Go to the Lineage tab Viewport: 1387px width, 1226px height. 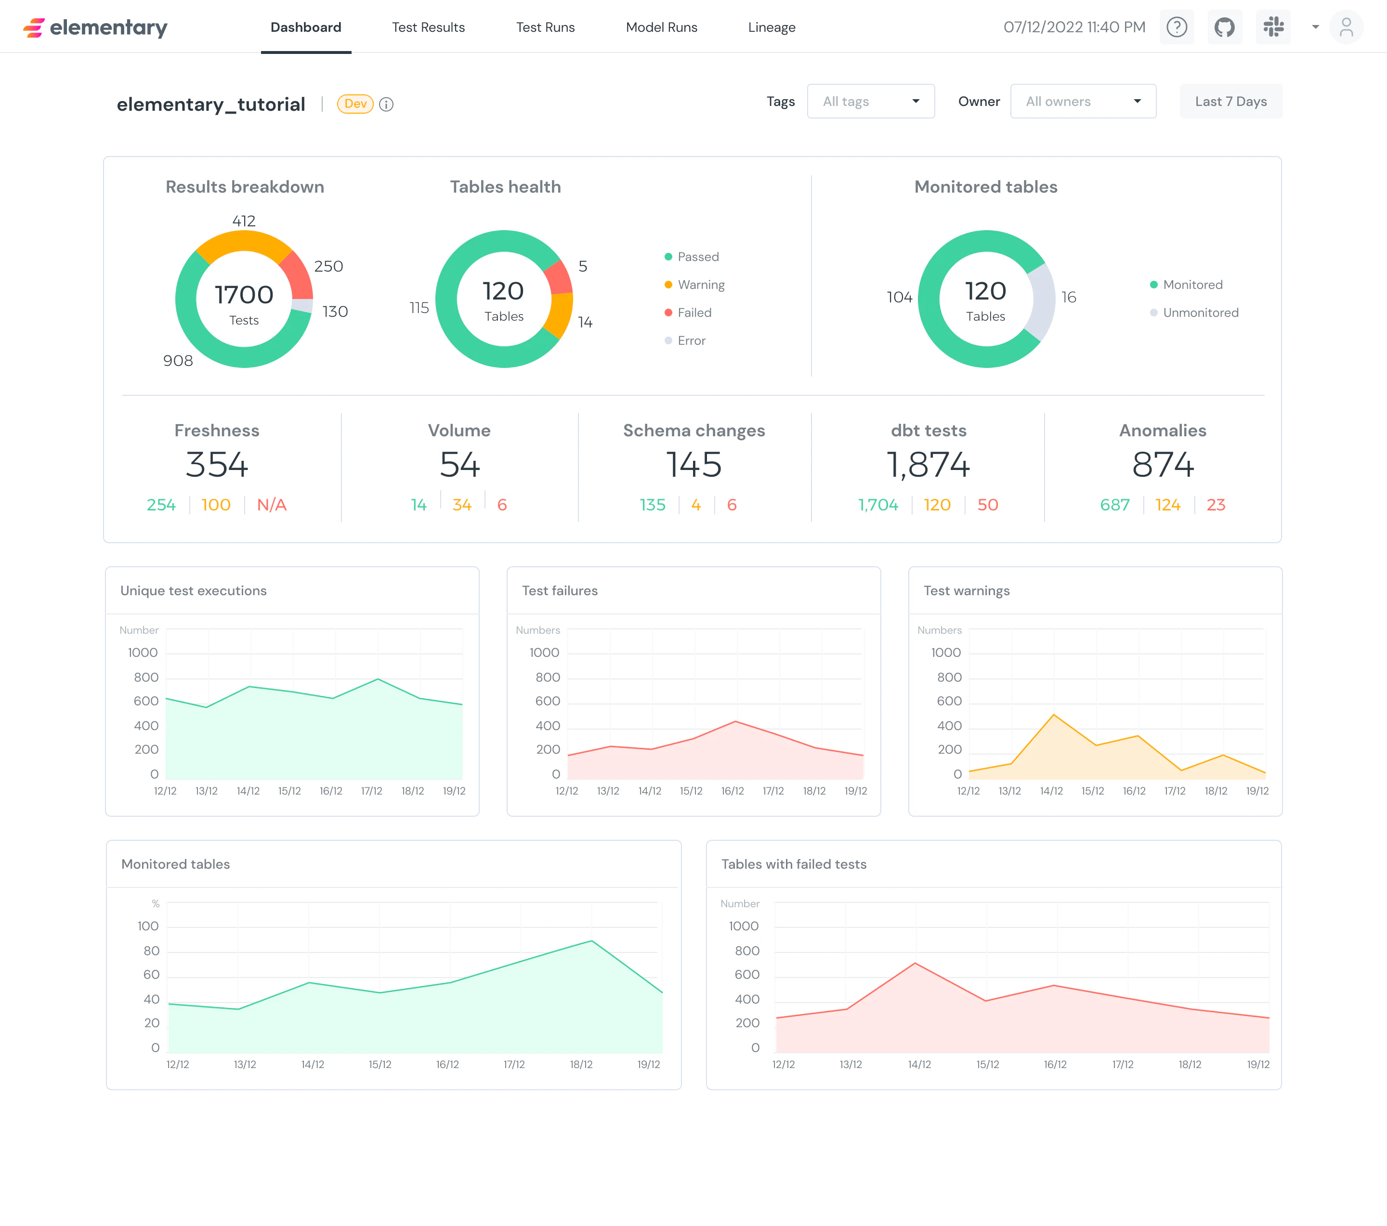pos(772,27)
